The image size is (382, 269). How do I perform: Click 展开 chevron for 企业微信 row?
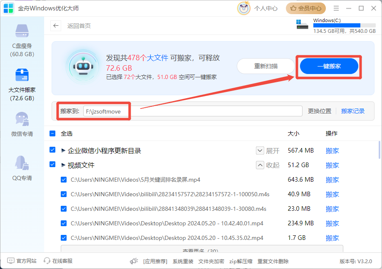(260, 151)
